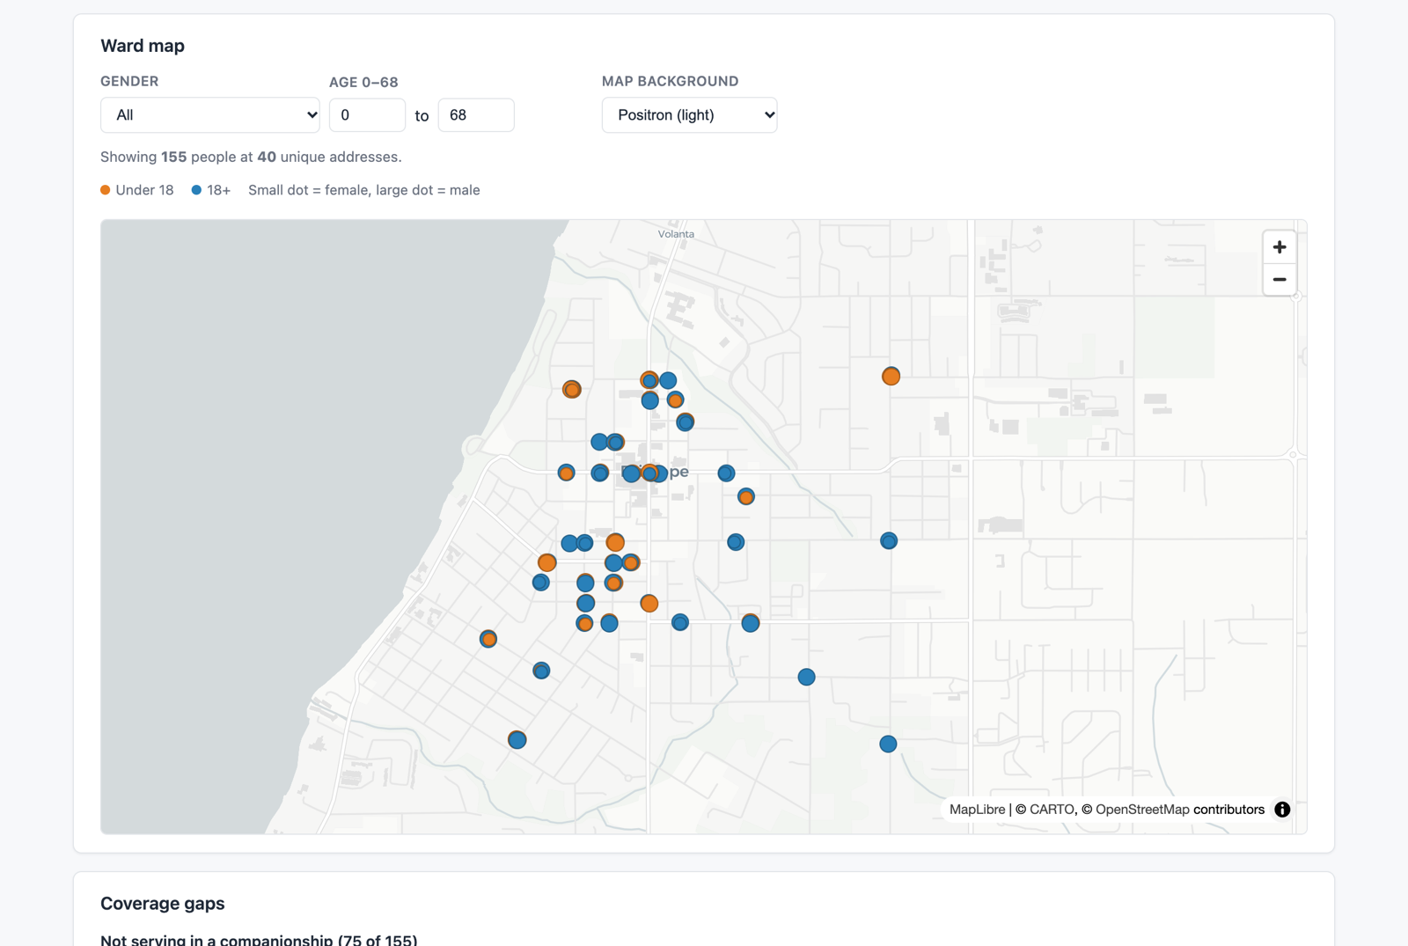1408x946 pixels.
Task: Click the 'Under 18' legend entry
Action: click(137, 190)
